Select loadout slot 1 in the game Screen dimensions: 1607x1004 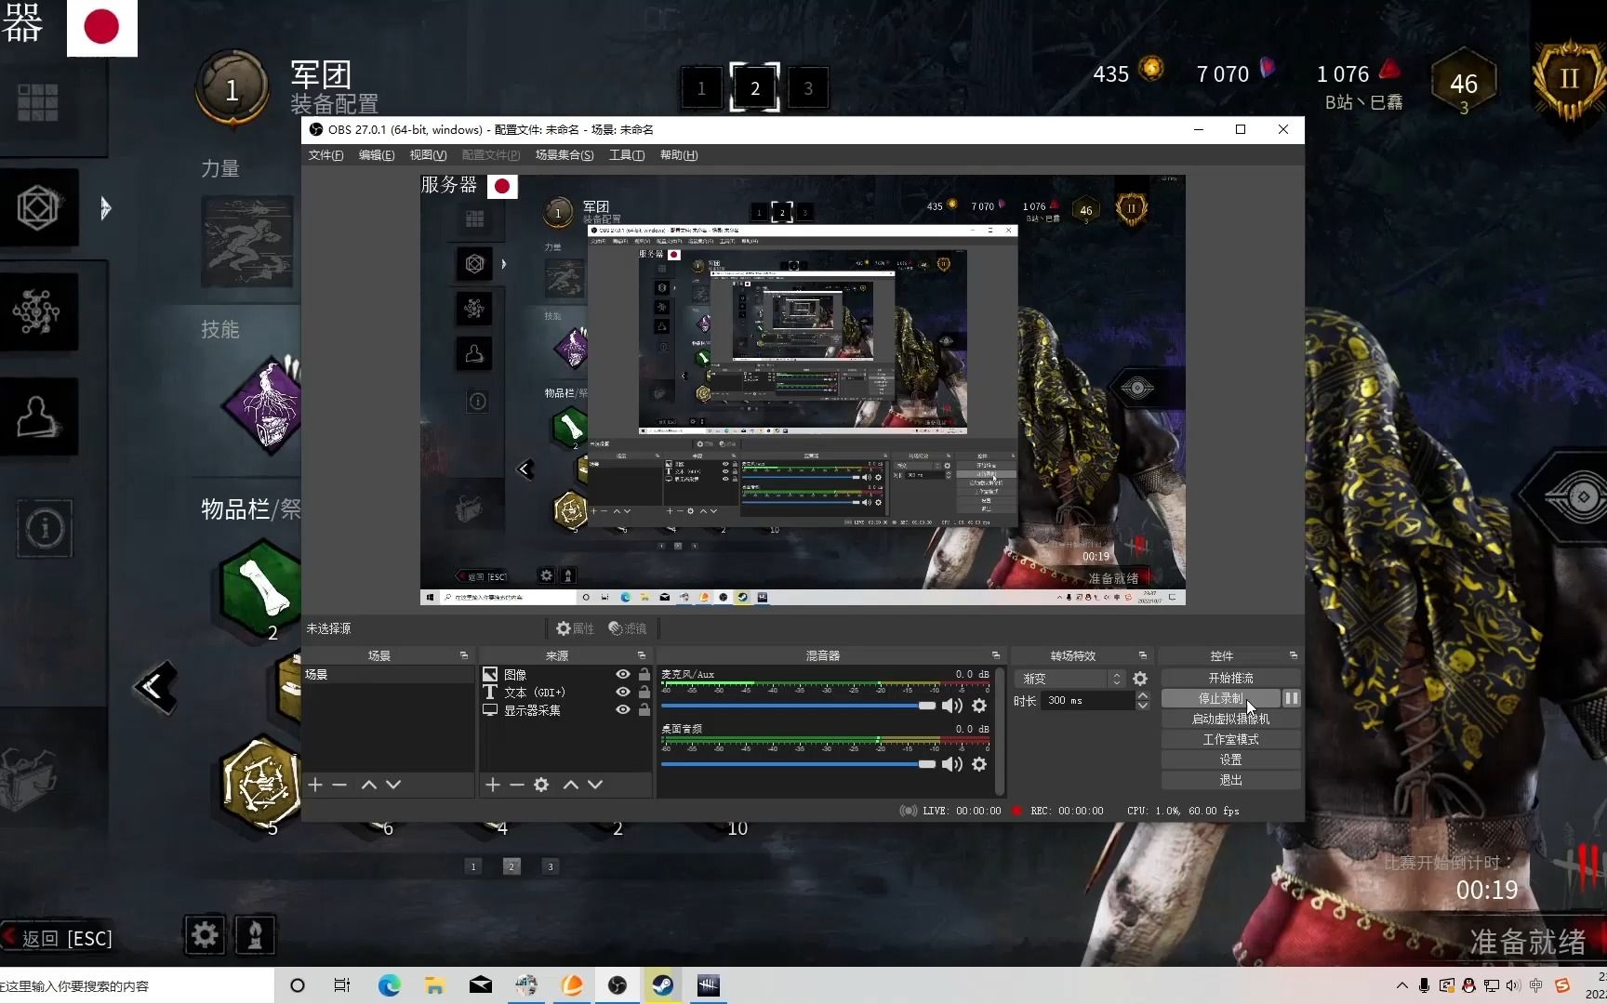click(701, 88)
